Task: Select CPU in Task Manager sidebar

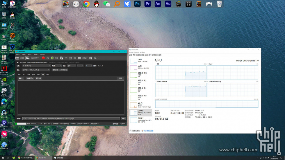Action: pos(140,61)
